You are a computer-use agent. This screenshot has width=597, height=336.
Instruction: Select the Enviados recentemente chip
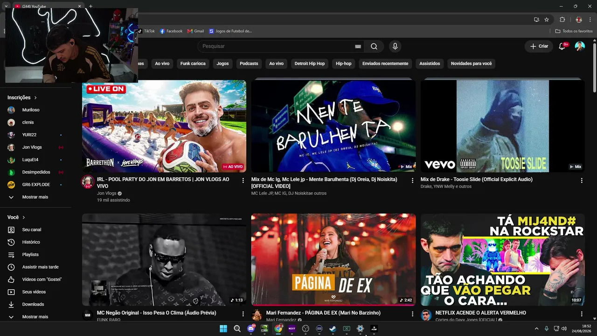(385, 63)
